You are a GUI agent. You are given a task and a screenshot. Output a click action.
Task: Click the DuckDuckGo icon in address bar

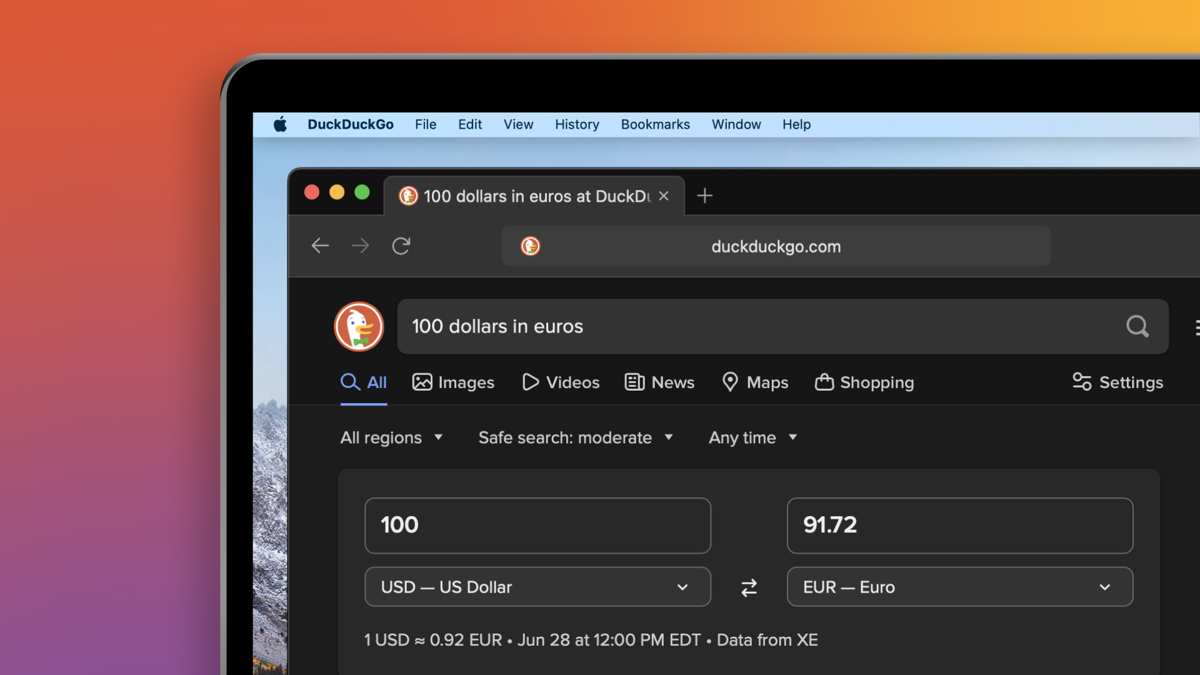531,246
